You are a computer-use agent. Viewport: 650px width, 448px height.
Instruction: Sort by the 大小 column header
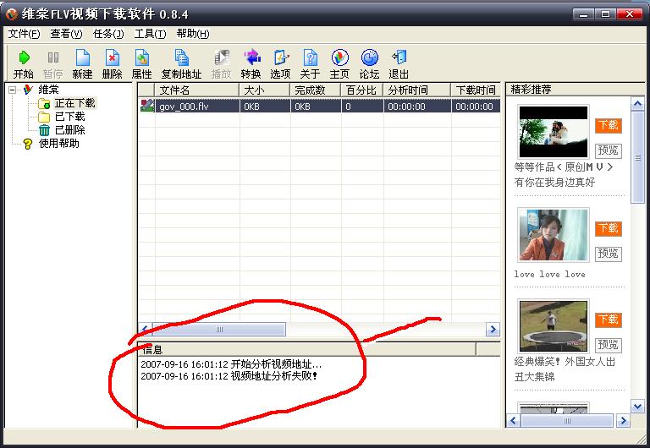point(264,90)
